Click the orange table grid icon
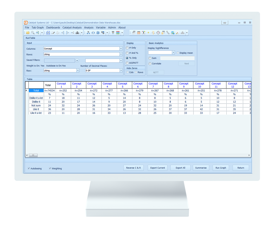This screenshot has width=274, height=225. [x=139, y=33]
